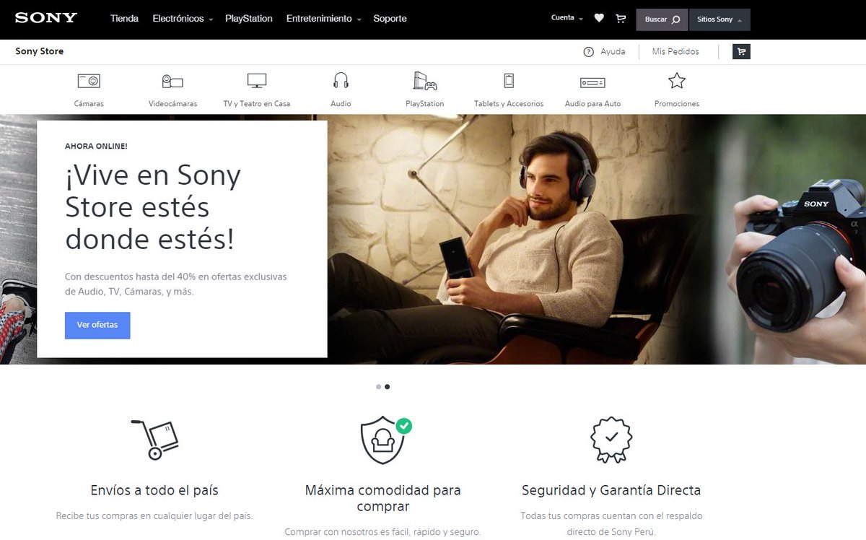The image size is (866, 540).
Task: Expand the Electrónicos dropdown menu
Action: [183, 19]
